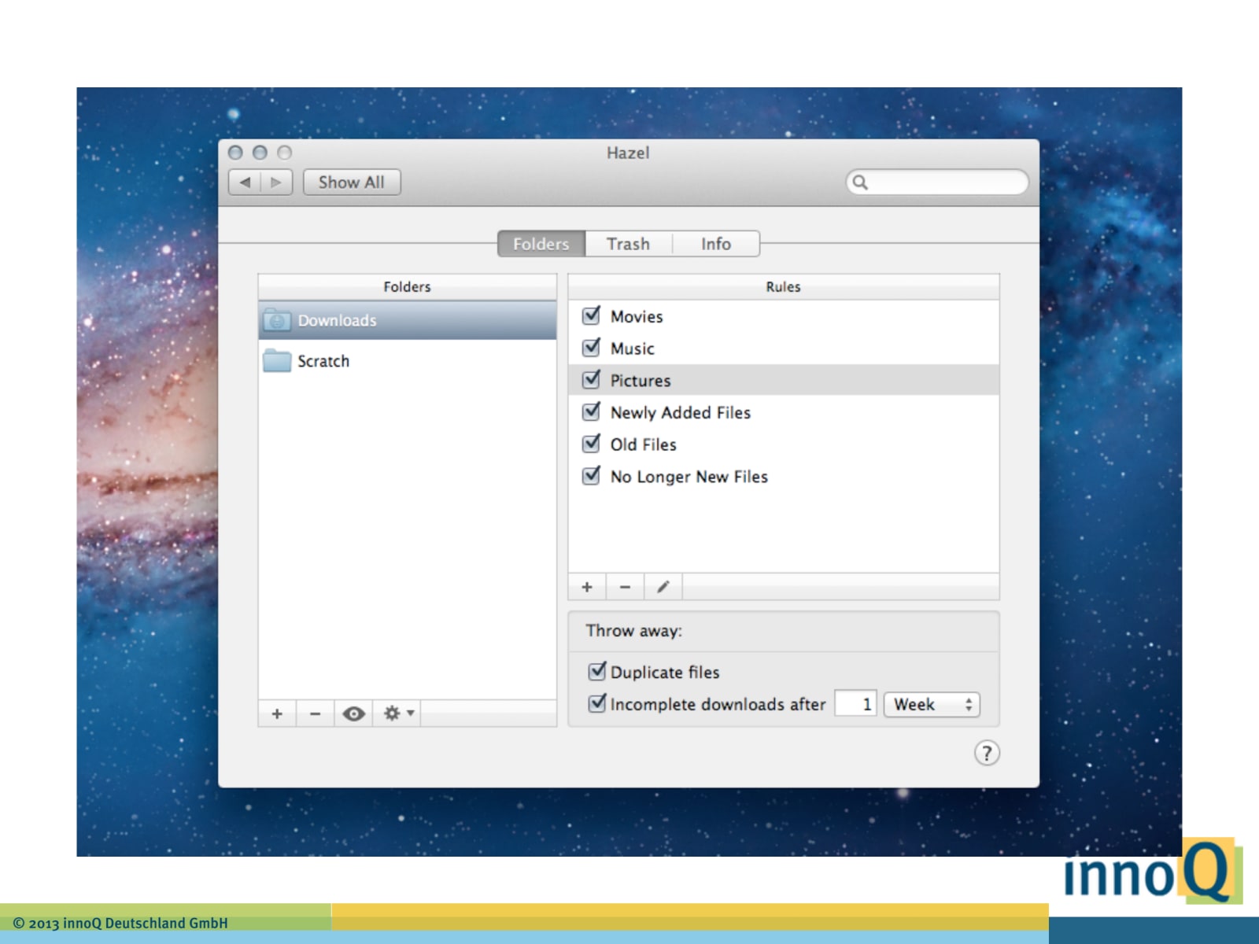Remove selected rule with minus button
This screenshot has height=944, width=1259.
625,587
